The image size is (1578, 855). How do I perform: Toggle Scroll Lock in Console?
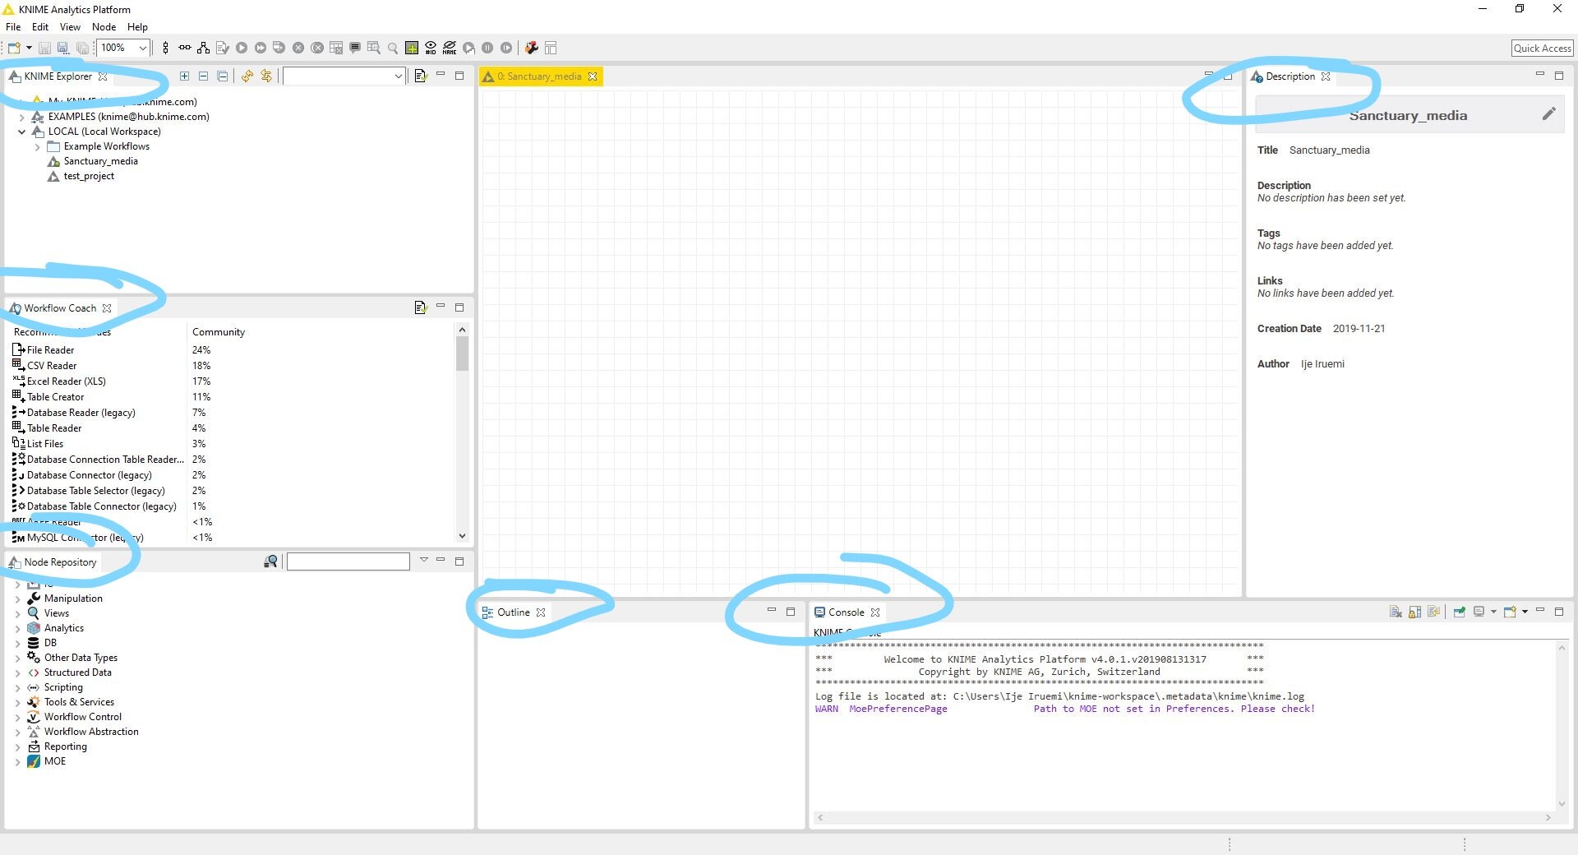(1414, 612)
